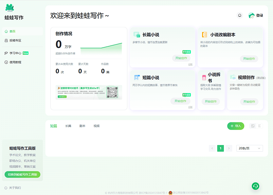Click 切换到蛙蛙写作工具版 button

tap(22, 175)
